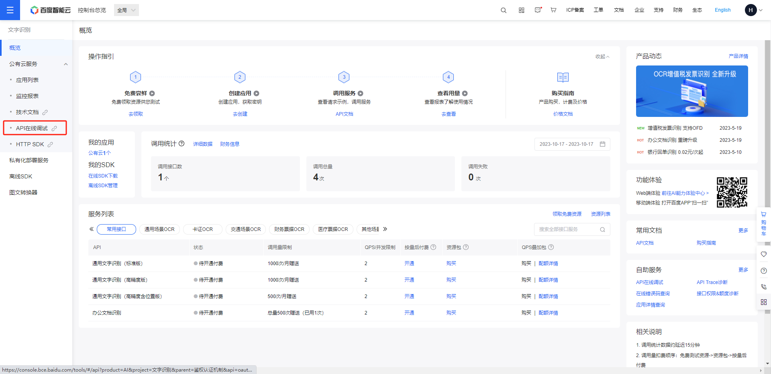Select the 卡证OCR tab
The image size is (771, 374).
[x=203, y=229]
